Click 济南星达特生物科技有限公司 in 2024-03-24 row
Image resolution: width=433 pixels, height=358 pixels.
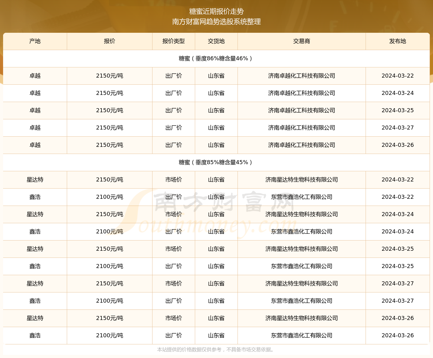point(302,214)
